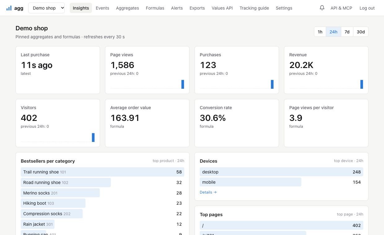Click the Page views card

click(x=147, y=70)
